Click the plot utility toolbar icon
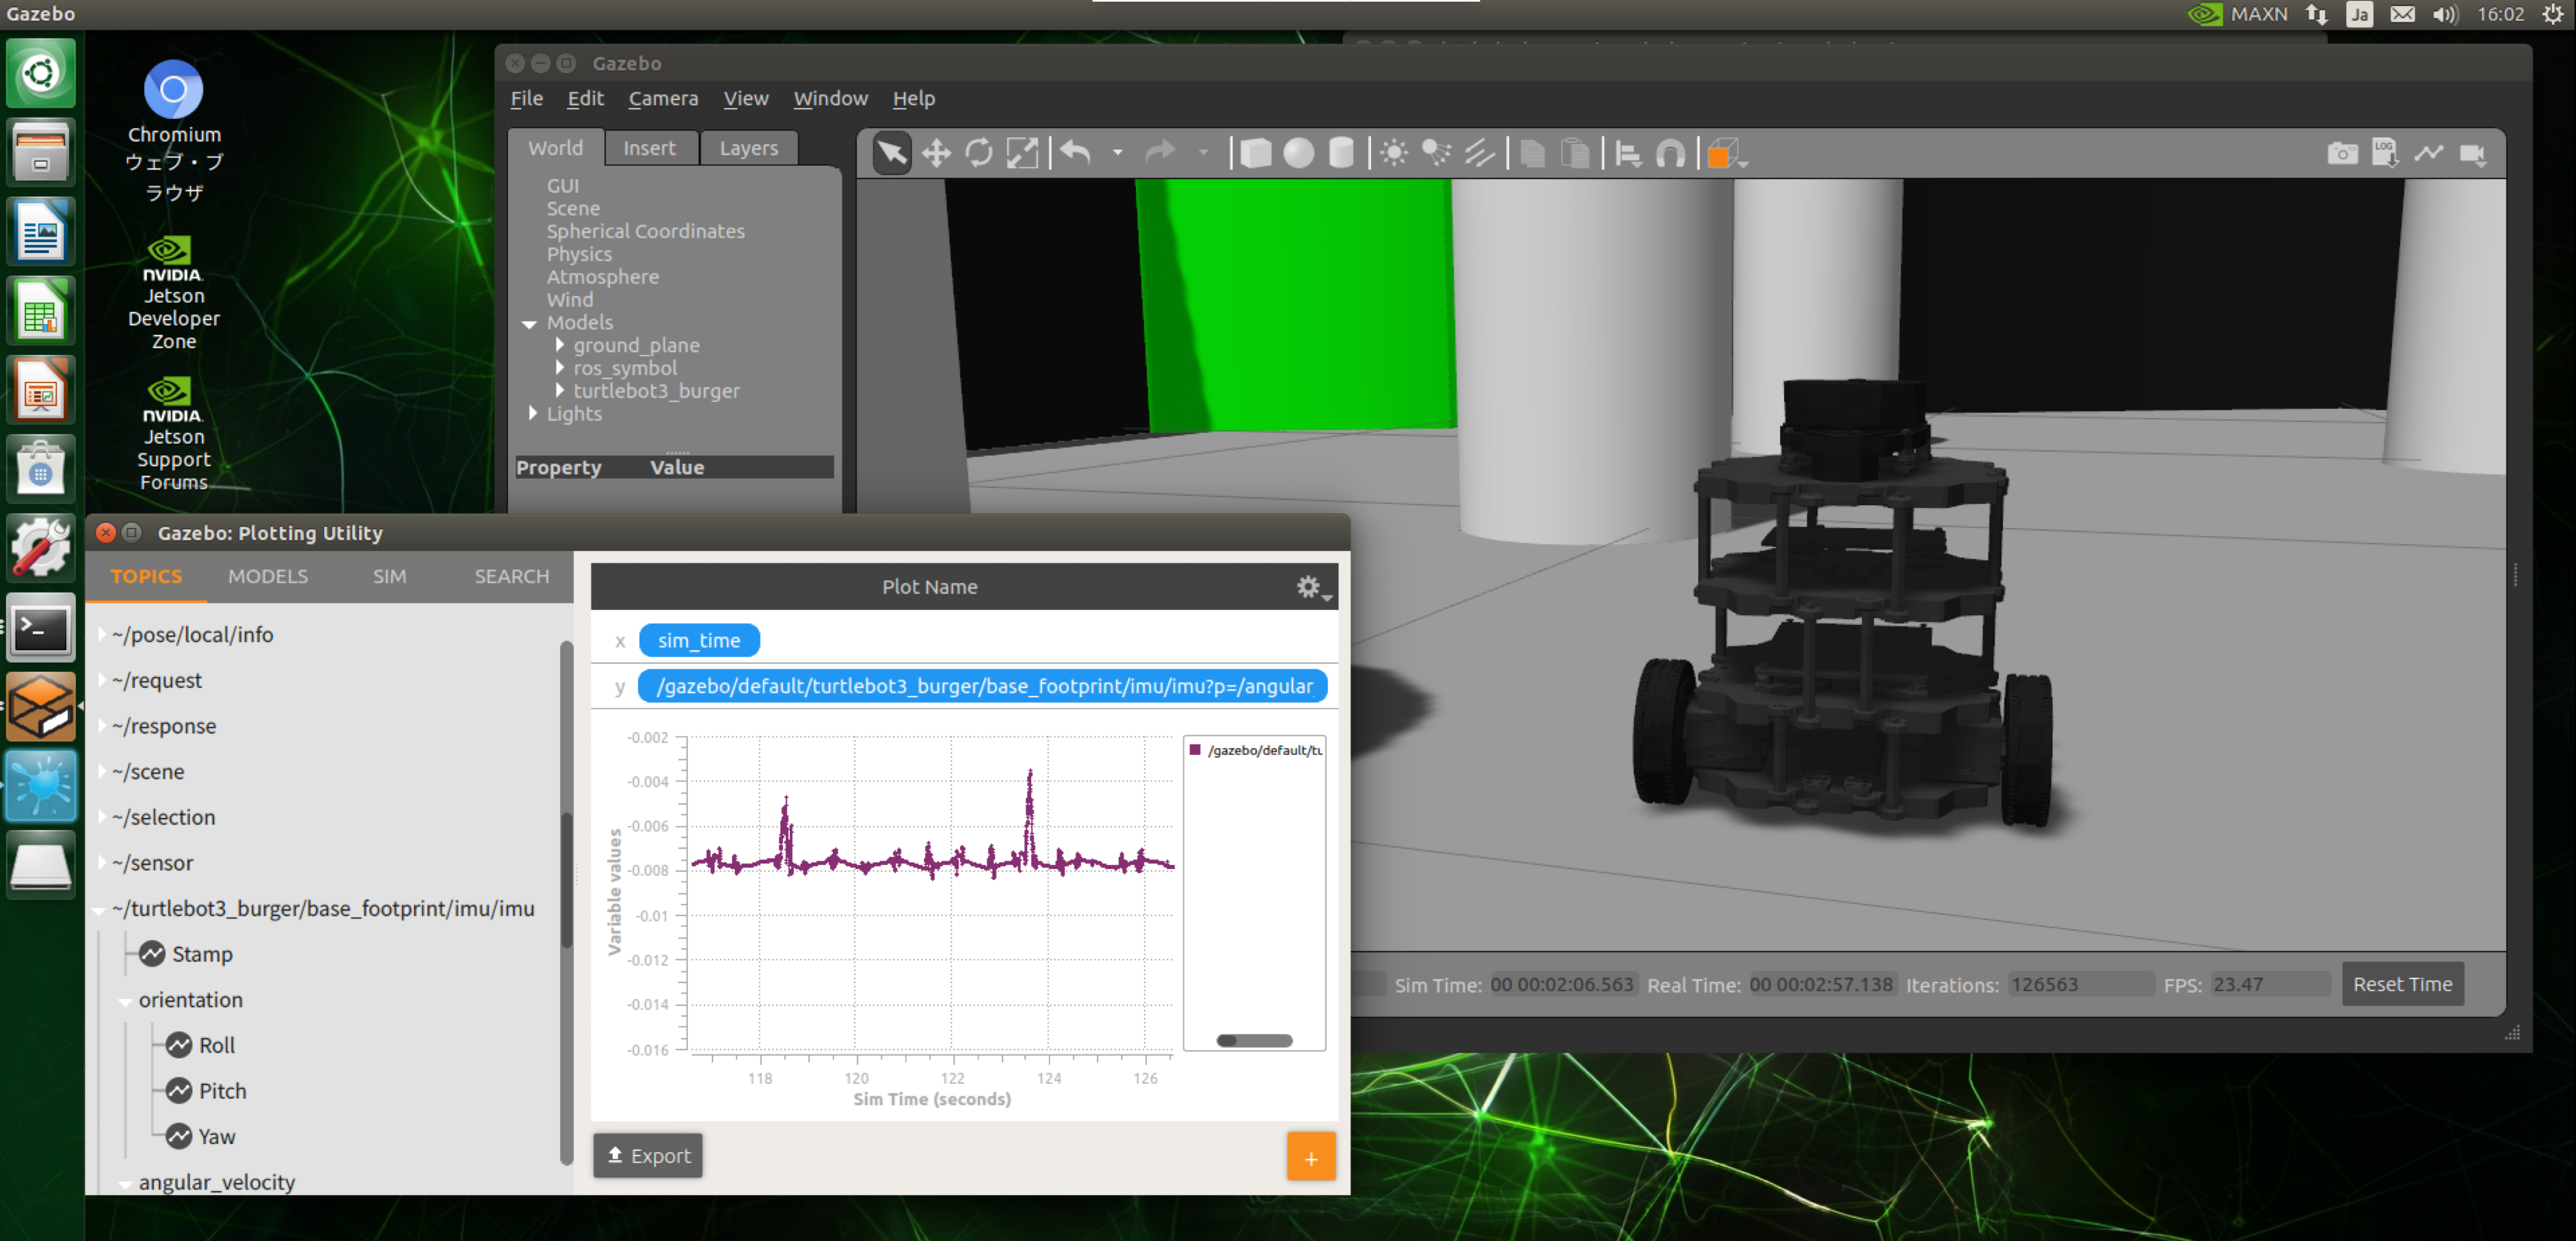This screenshot has width=2576, height=1241. pyautogui.click(x=2428, y=154)
